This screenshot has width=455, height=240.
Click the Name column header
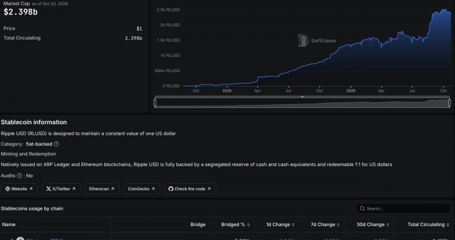[9, 225]
